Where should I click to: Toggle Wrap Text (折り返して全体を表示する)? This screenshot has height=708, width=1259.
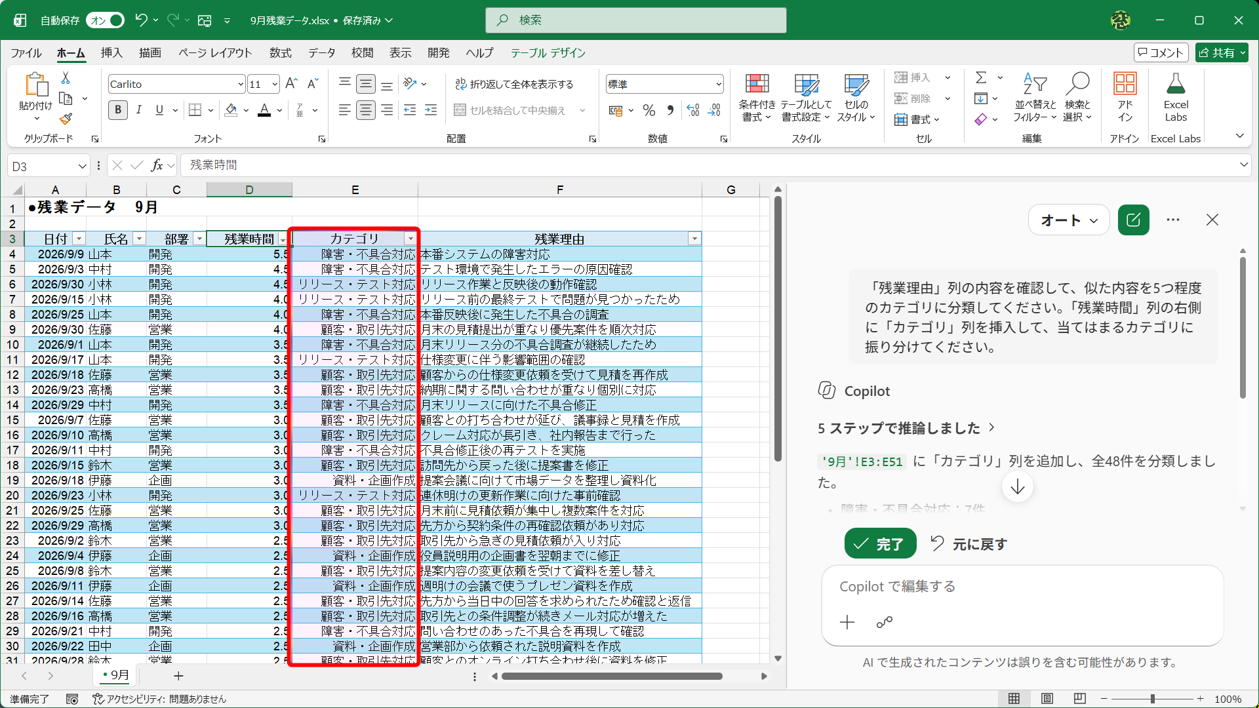tap(514, 84)
